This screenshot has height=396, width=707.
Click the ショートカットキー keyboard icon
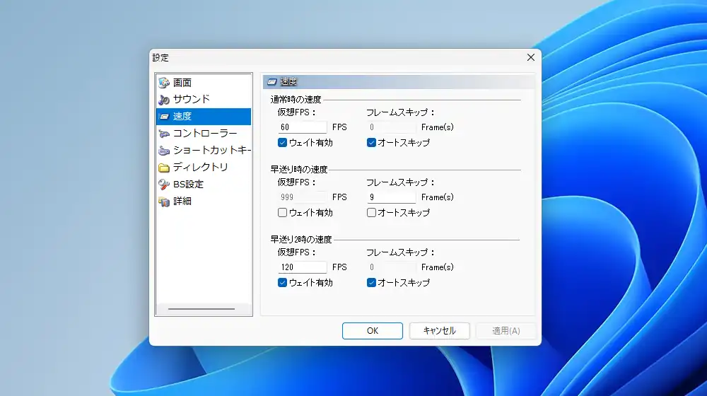click(164, 151)
